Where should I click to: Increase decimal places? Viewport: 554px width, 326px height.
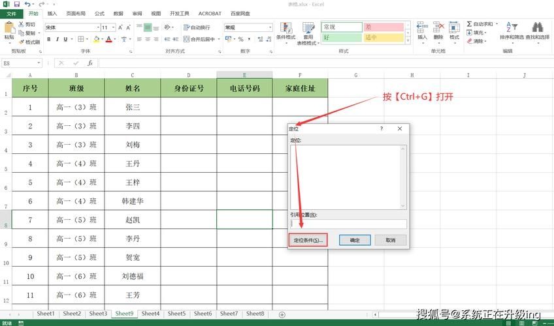(261, 39)
